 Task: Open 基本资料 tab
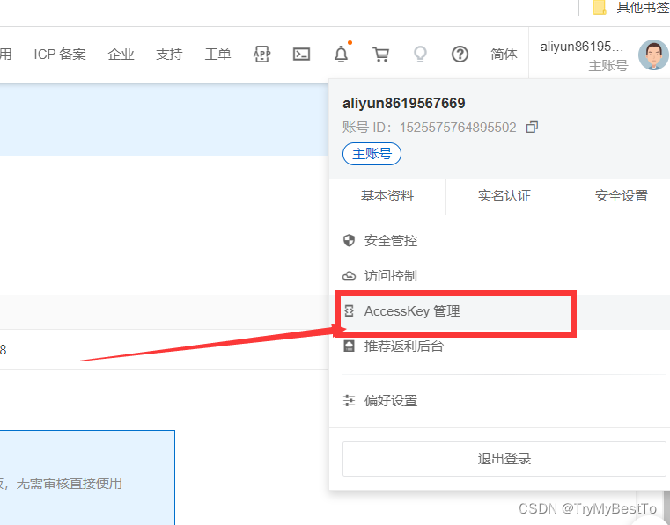(x=387, y=196)
